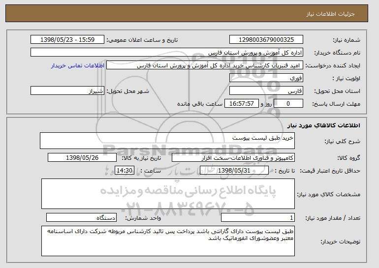The width and height of the screenshot is (379, 268).
Task: Click the label گروه کالا
Action: [348, 158]
